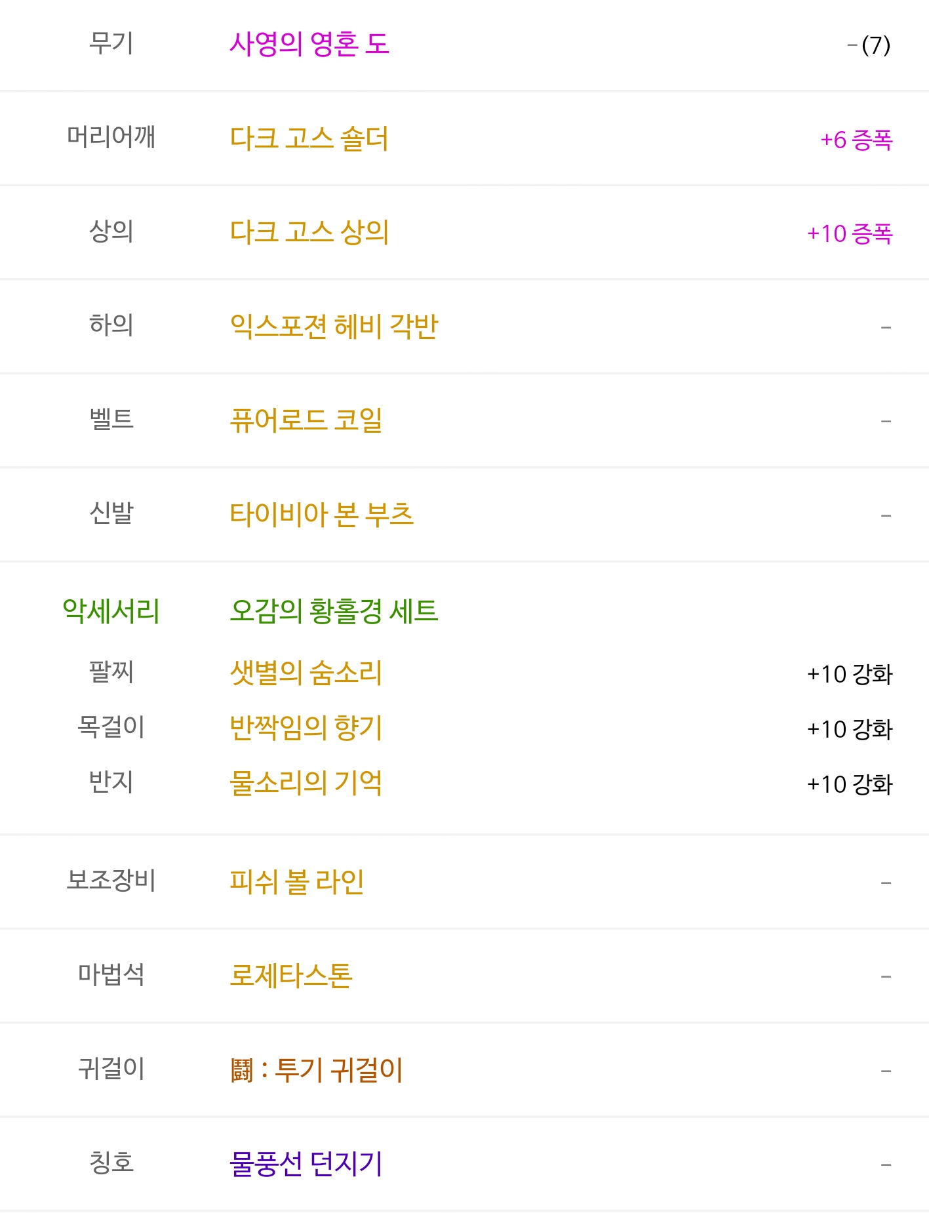The height and width of the screenshot is (1213, 929).
Task: Click the weapon refine value (7)
Action: 876,45
